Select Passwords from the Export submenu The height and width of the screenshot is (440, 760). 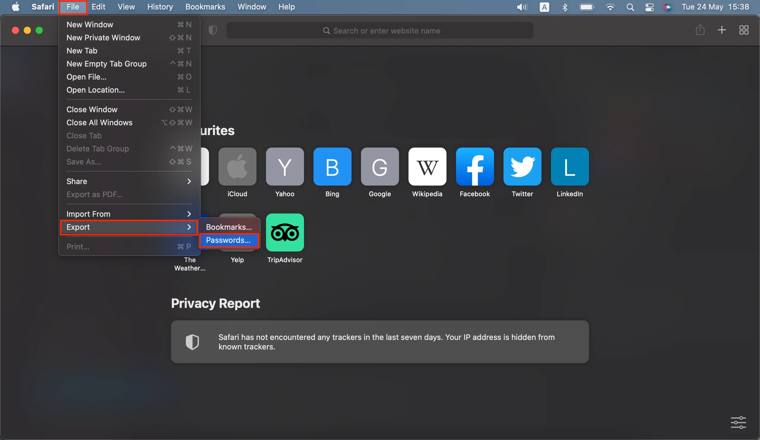click(229, 240)
